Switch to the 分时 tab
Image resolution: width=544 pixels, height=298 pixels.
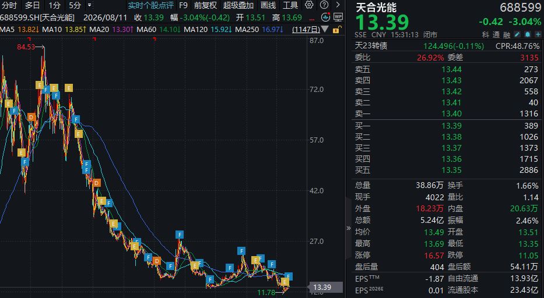(9, 5)
